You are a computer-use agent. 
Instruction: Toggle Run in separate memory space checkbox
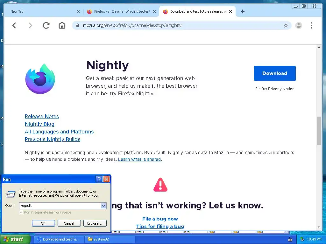[x=21, y=212]
